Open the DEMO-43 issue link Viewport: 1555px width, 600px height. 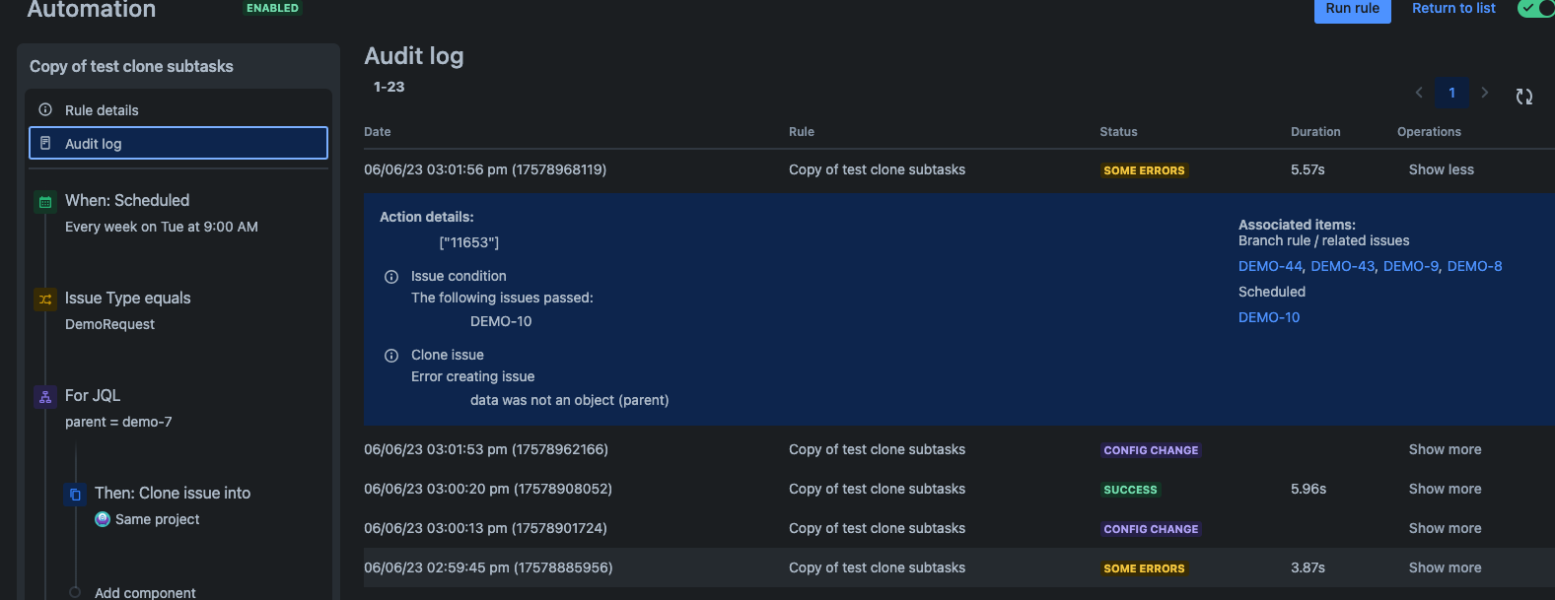(1342, 266)
